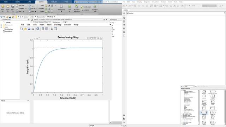Open Simulink Simulation menu
This screenshot has width=226, height=127.
point(155,2)
